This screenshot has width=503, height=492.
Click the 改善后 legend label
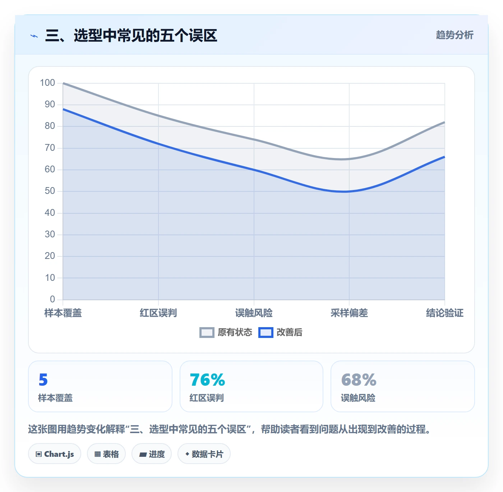289,333
